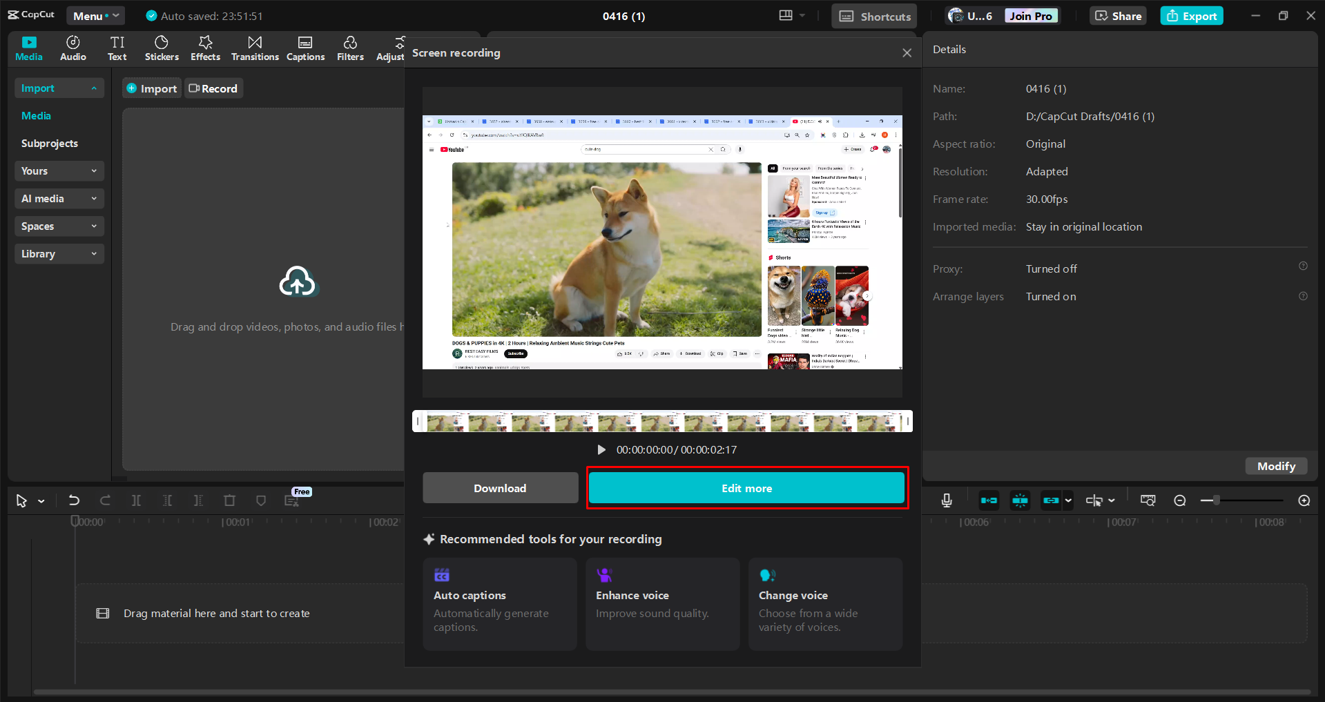Screen dimensions: 1325x702
Task: Click the Export button
Action: pyautogui.click(x=1191, y=15)
